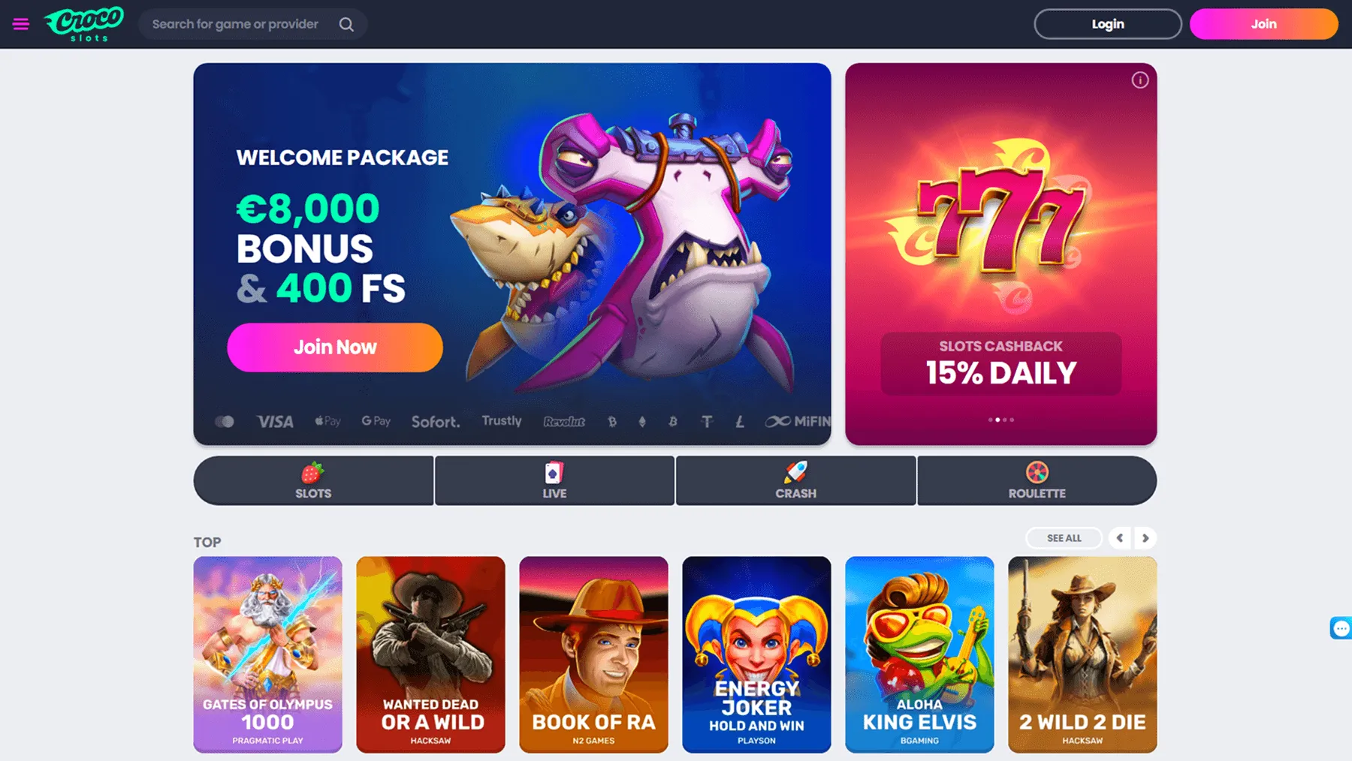Open the Crash games tab
Image resolution: width=1352 pixels, height=761 pixels.
pos(795,480)
